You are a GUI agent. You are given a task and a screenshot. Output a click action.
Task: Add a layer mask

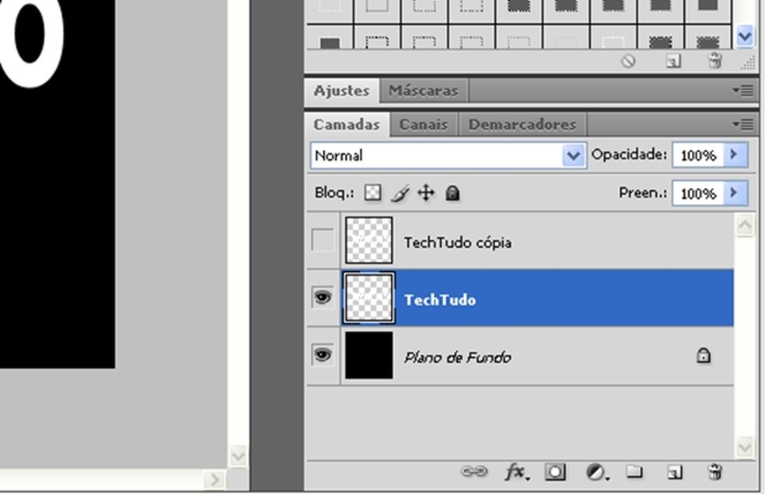pyautogui.click(x=555, y=472)
